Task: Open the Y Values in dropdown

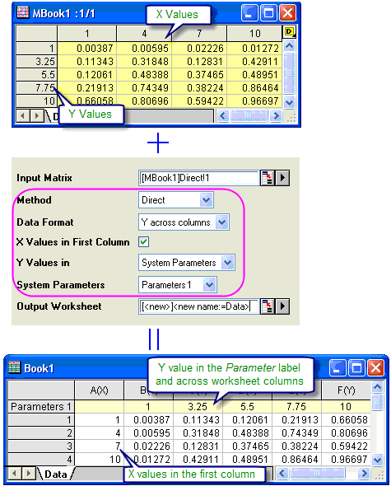Action: click(x=228, y=263)
